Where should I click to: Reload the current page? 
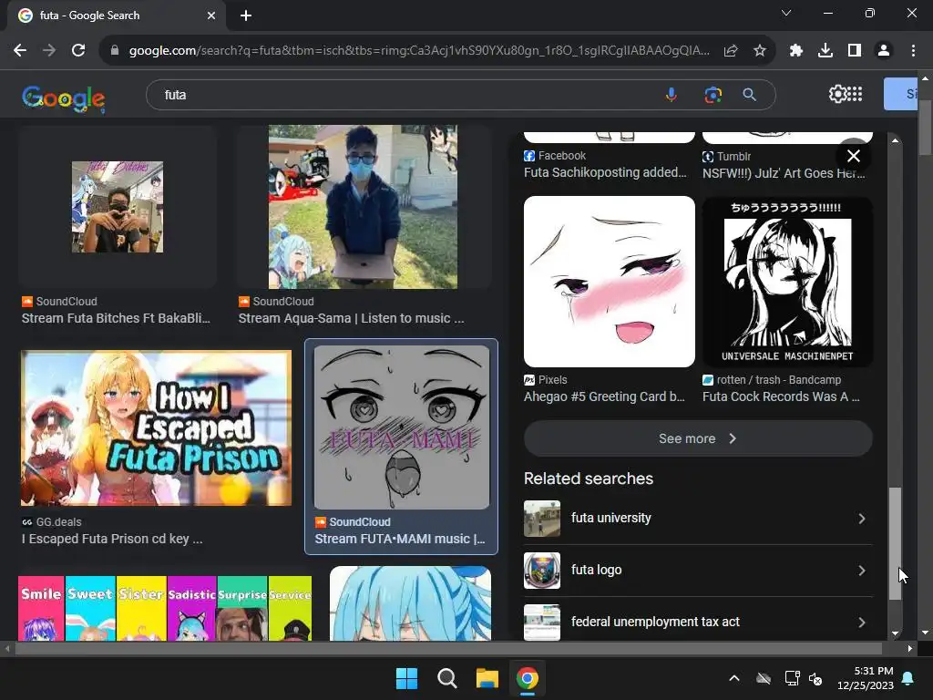point(78,51)
